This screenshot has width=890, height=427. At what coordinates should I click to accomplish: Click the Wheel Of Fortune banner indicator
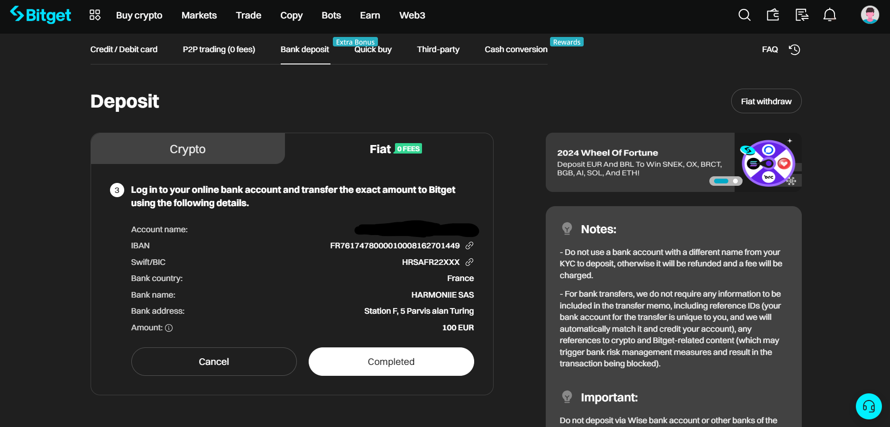pos(725,181)
